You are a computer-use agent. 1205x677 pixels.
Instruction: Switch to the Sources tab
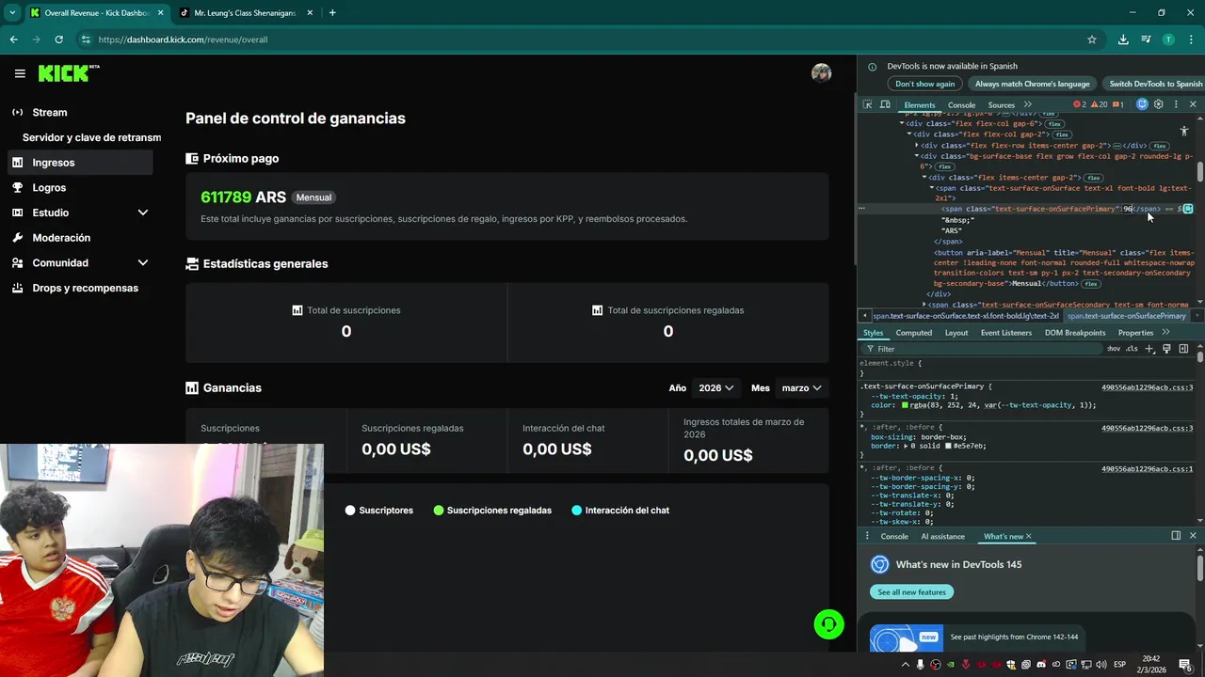[x=1001, y=105]
